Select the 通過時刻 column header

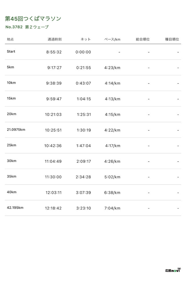coord(55,39)
